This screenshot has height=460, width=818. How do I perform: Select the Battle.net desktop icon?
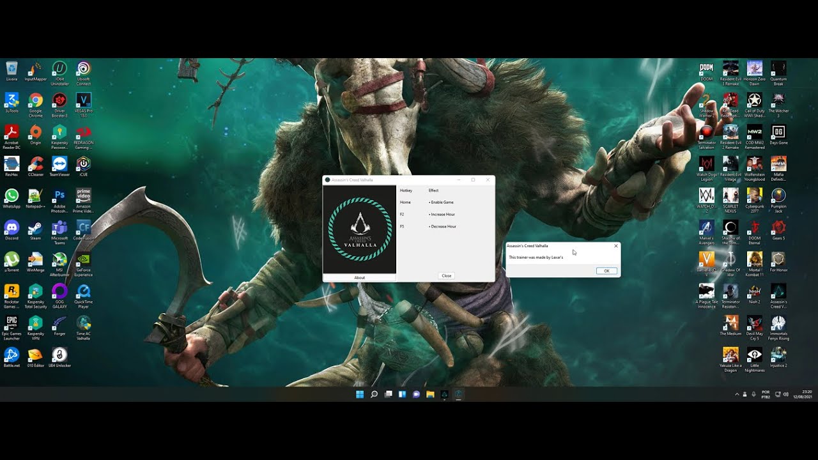tap(12, 358)
